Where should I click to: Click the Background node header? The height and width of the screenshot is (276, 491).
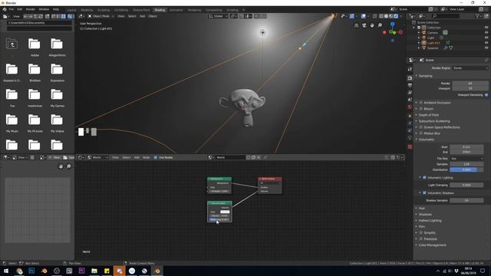coord(219,179)
